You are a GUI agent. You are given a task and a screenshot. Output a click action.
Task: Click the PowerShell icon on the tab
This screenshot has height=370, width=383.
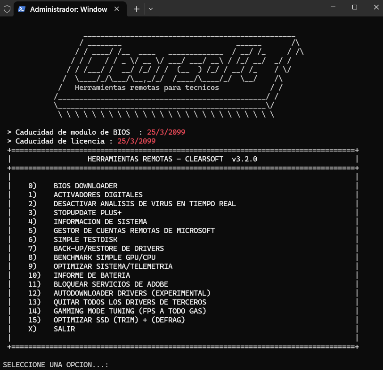coord(22,9)
